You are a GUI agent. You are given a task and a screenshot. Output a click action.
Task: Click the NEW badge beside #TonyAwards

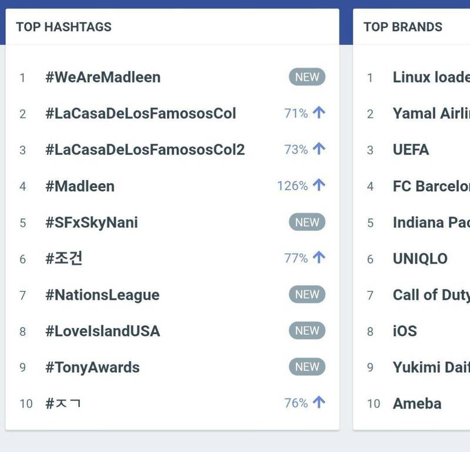[307, 367]
